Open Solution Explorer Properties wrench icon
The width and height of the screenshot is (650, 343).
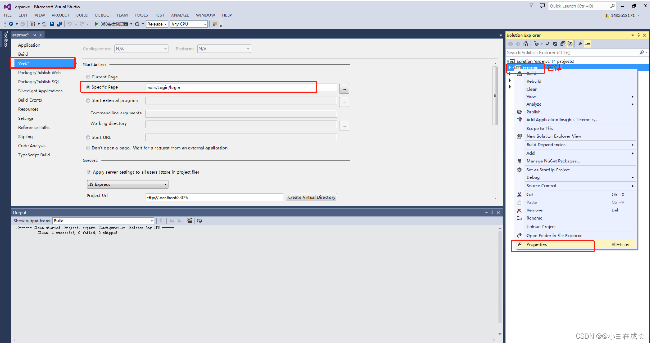(x=580, y=44)
